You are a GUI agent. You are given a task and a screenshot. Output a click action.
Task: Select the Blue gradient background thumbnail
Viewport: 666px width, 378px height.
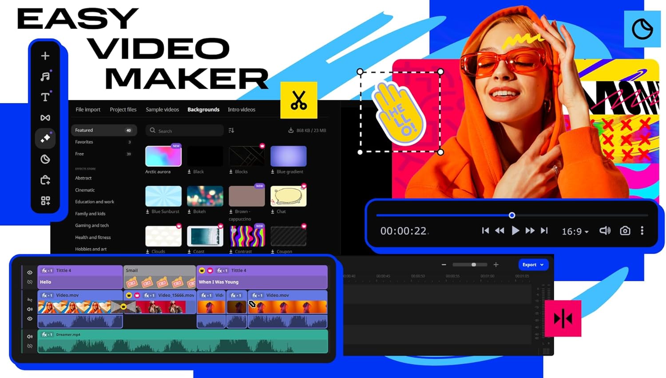(x=289, y=156)
